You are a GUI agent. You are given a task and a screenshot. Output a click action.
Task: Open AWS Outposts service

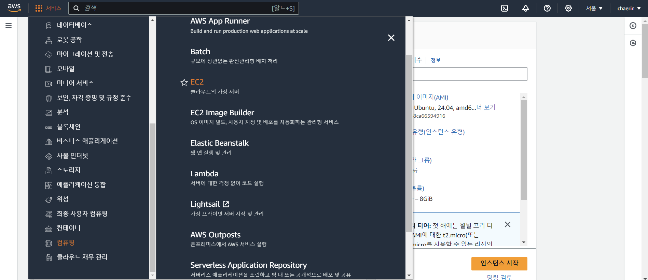click(x=215, y=235)
